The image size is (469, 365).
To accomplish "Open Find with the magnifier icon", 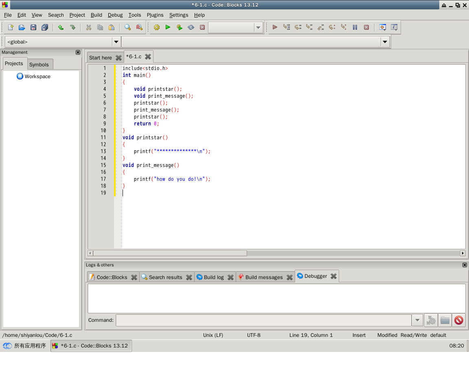I will [x=128, y=27].
